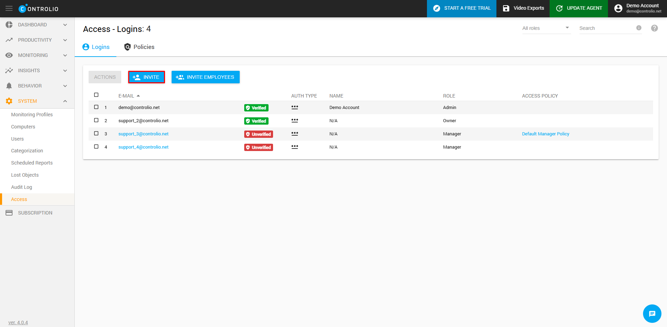The height and width of the screenshot is (327, 667).
Task: Check the box for demo@controlio.net
Action: click(96, 107)
